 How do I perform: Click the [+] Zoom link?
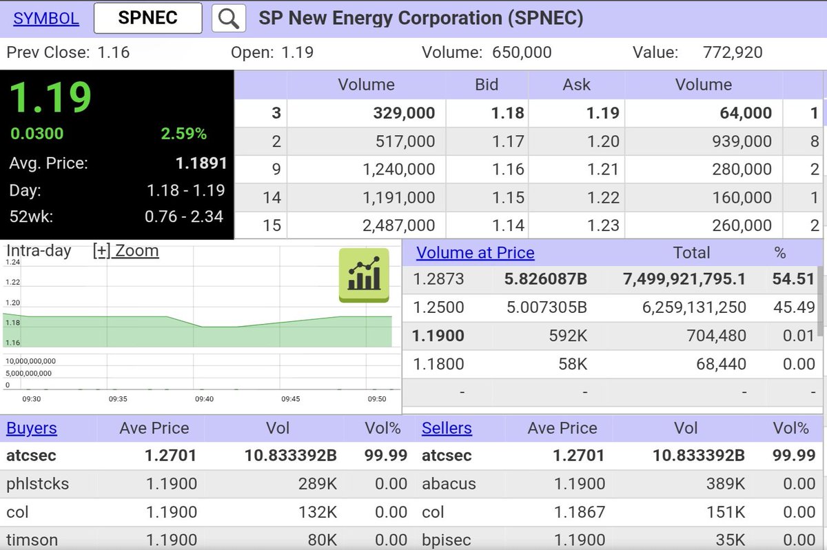pos(125,251)
